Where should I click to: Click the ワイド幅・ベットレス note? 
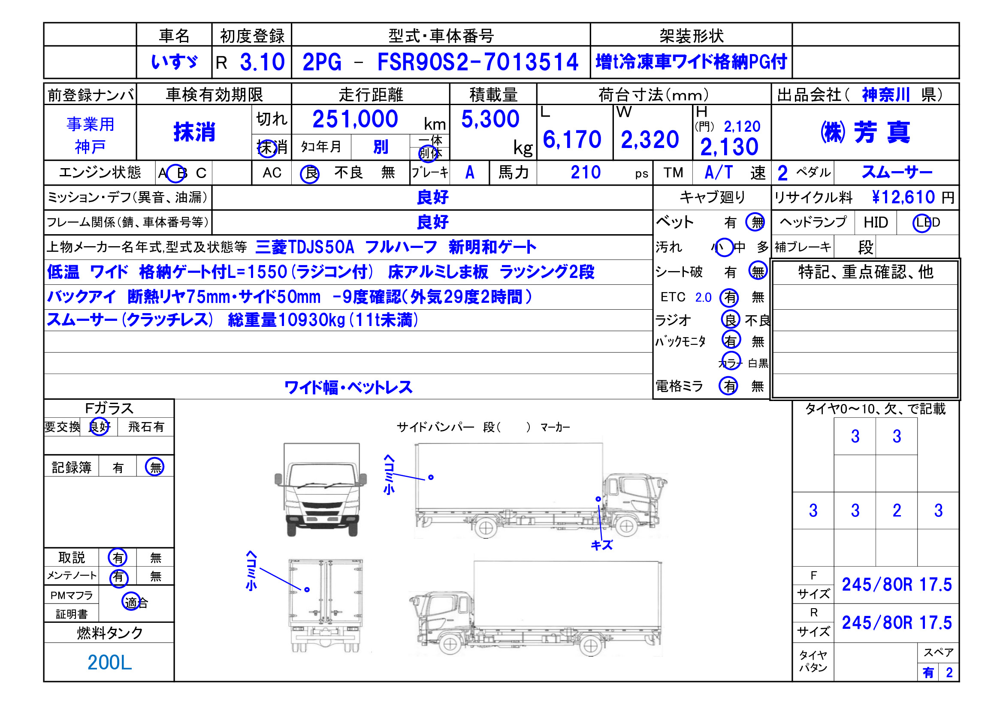(348, 387)
